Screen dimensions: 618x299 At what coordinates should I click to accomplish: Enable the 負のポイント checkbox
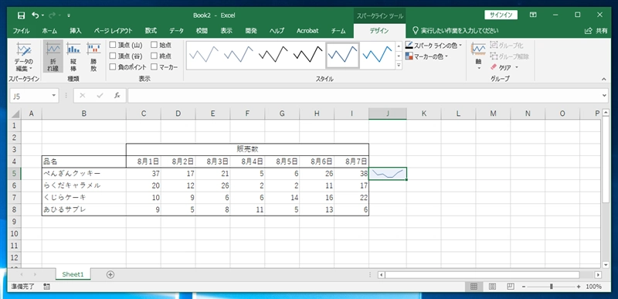click(x=113, y=67)
